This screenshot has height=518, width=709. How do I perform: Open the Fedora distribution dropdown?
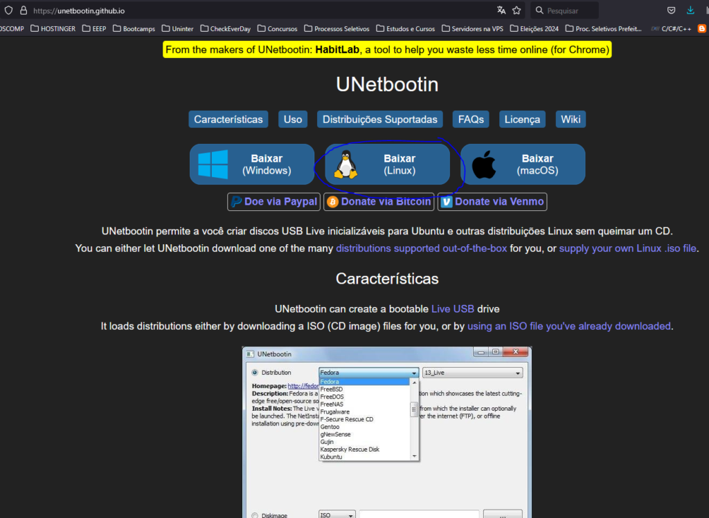368,373
